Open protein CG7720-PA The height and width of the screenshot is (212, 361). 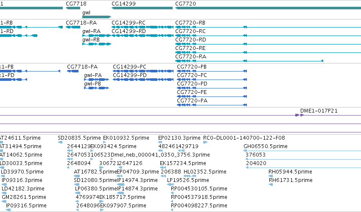point(192,101)
